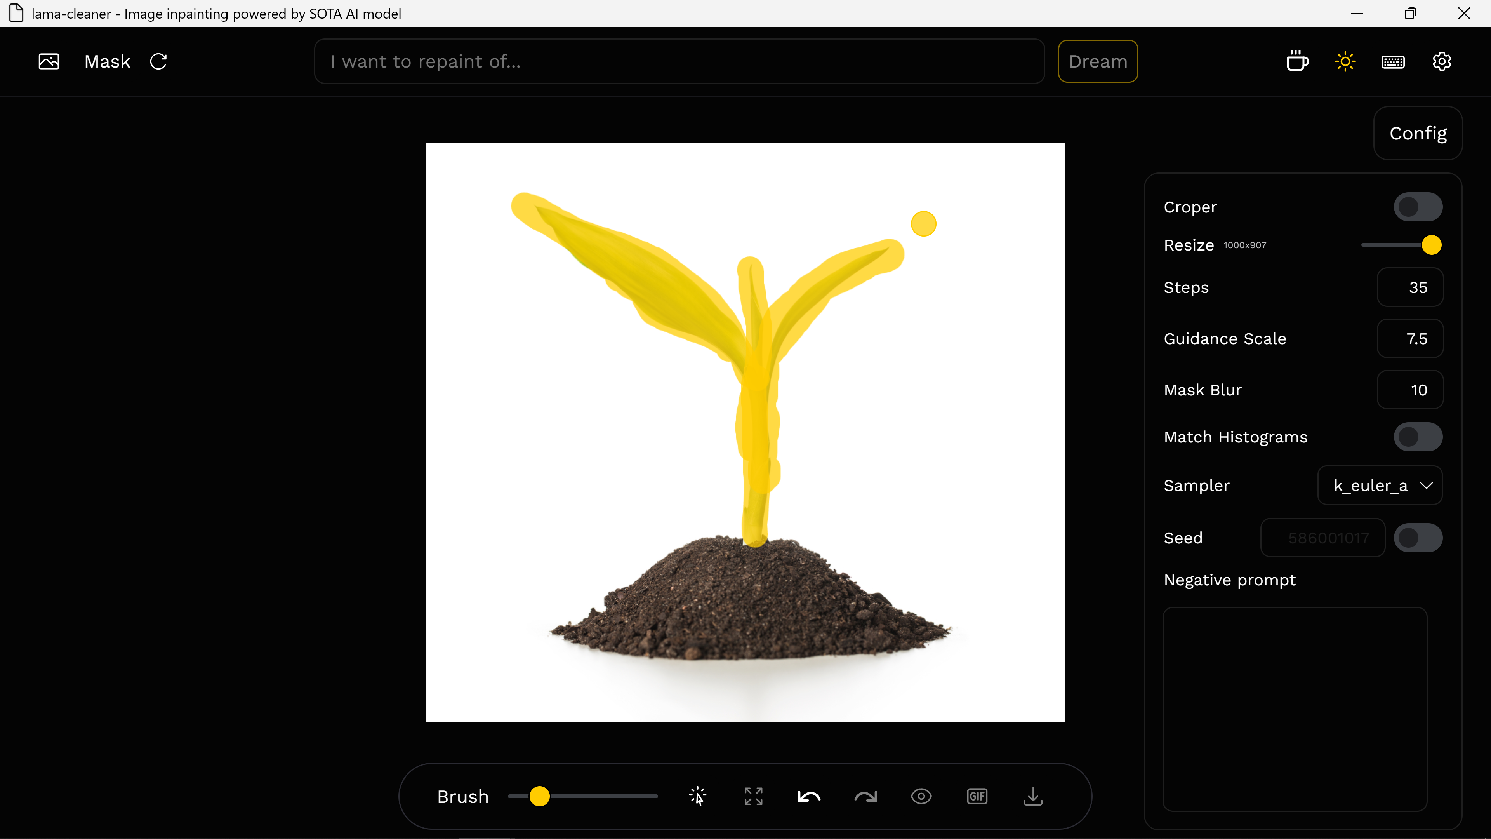Click the Seed number field

(x=1322, y=538)
